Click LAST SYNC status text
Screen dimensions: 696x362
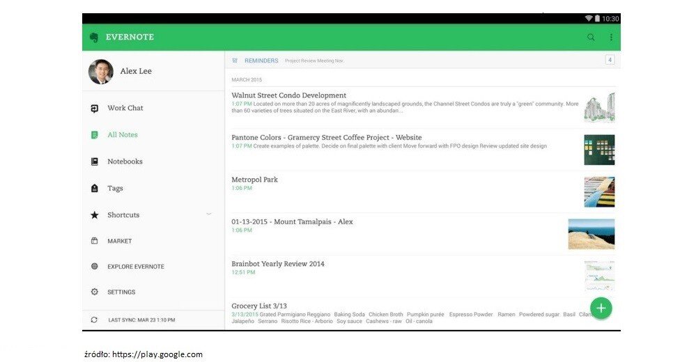[x=141, y=320]
